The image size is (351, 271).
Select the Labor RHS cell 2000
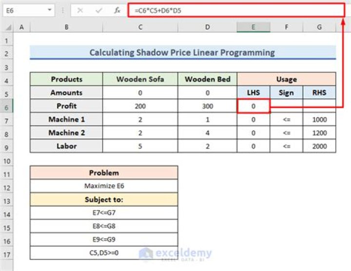(319, 146)
